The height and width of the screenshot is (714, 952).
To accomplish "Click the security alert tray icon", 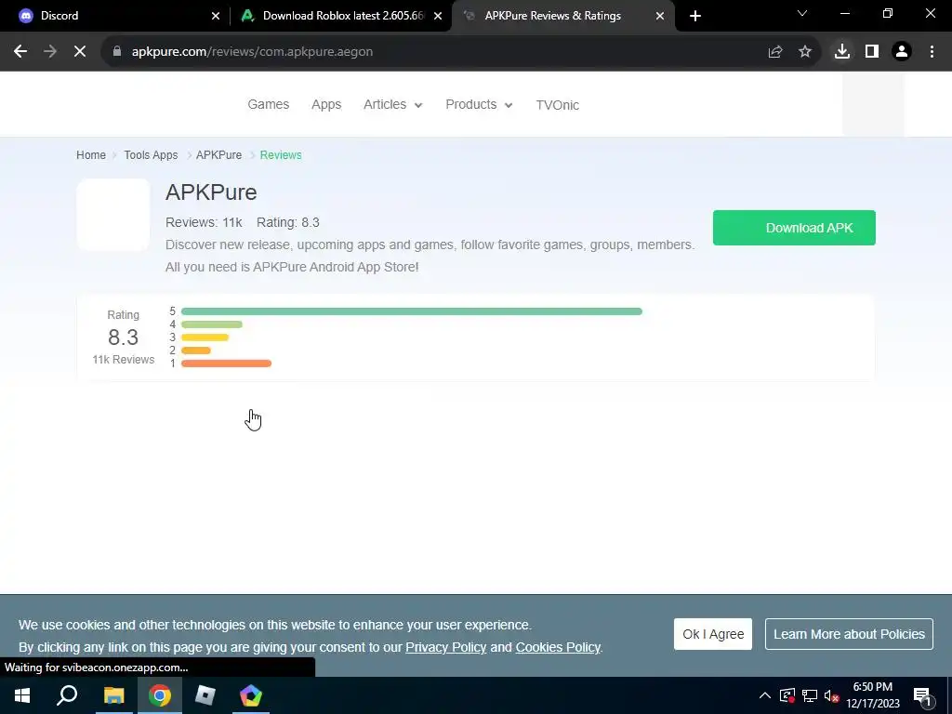I will pyautogui.click(x=787, y=695).
